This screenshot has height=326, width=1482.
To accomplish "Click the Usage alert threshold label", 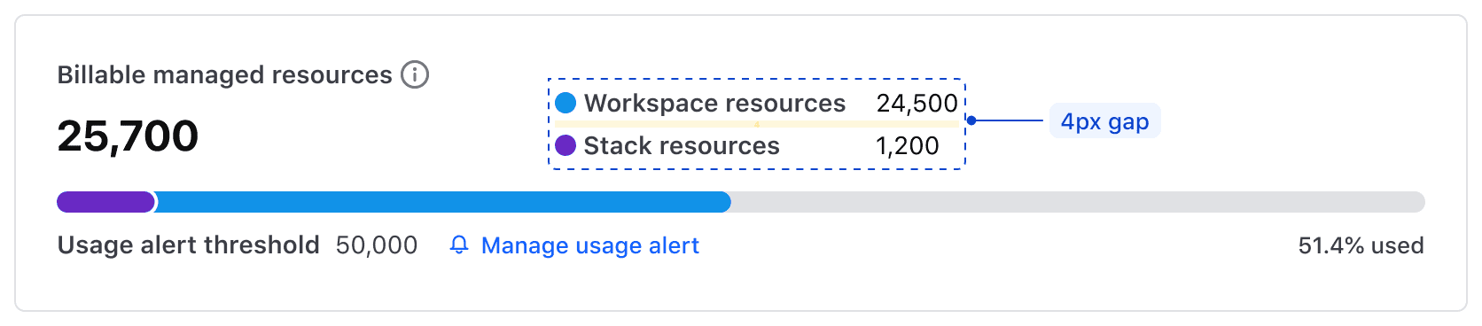I will (x=188, y=244).
